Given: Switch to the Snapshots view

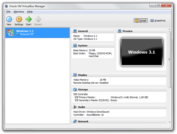Looking at the screenshot, I should (x=158, y=21).
